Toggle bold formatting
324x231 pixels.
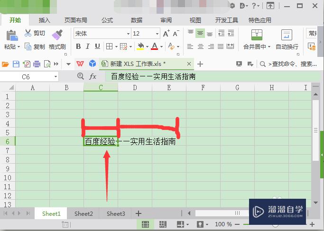pyautogui.click(x=78, y=46)
